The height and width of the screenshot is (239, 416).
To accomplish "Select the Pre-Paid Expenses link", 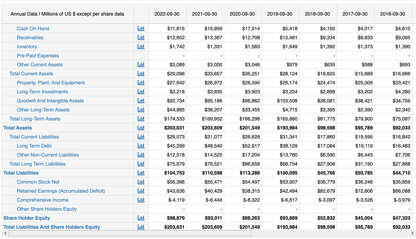I will point(38,56).
